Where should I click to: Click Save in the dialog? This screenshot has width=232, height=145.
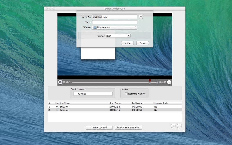(x=142, y=43)
